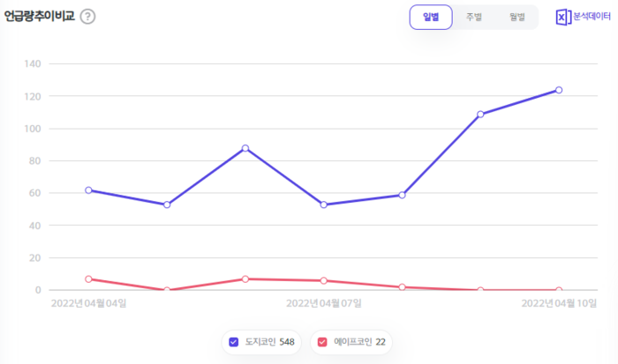This screenshot has width=618, height=364.
Task: Switch to the 주별 weekly tab
Action: pos(474,17)
